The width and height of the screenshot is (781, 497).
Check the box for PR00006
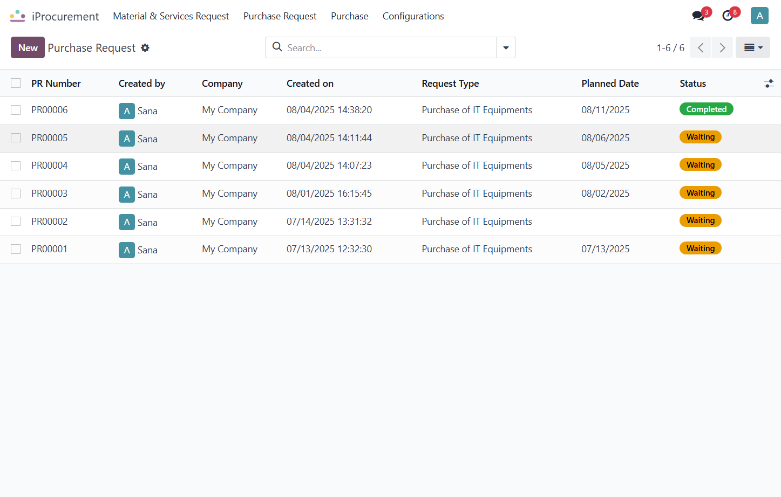[16, 110]
